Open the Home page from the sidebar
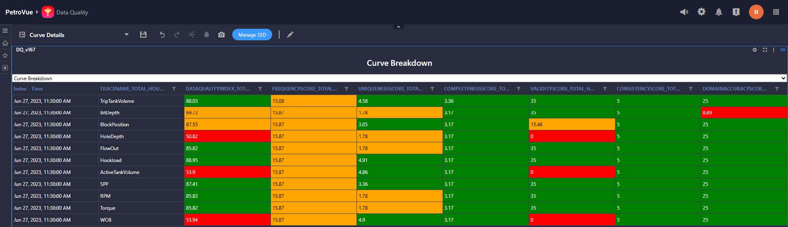The height and width of the screenshot is (227, 788). (x=5, y=43)
